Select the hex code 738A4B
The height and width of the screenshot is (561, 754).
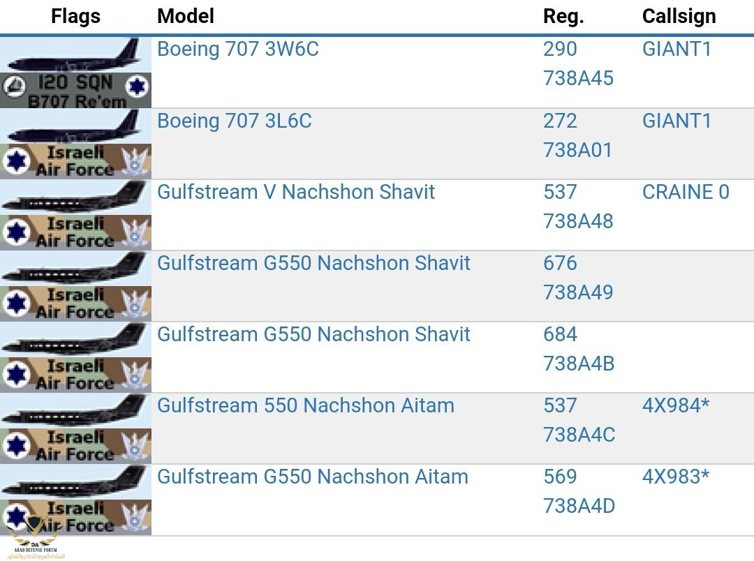(x=579, y=364)
